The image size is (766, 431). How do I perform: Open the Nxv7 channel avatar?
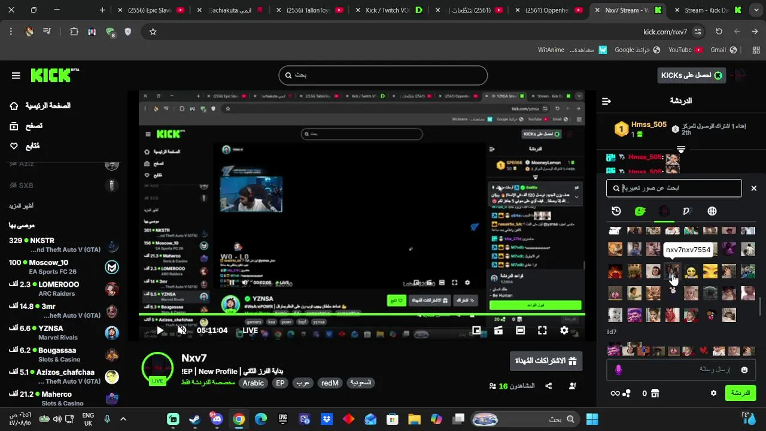tap(157, 368)
